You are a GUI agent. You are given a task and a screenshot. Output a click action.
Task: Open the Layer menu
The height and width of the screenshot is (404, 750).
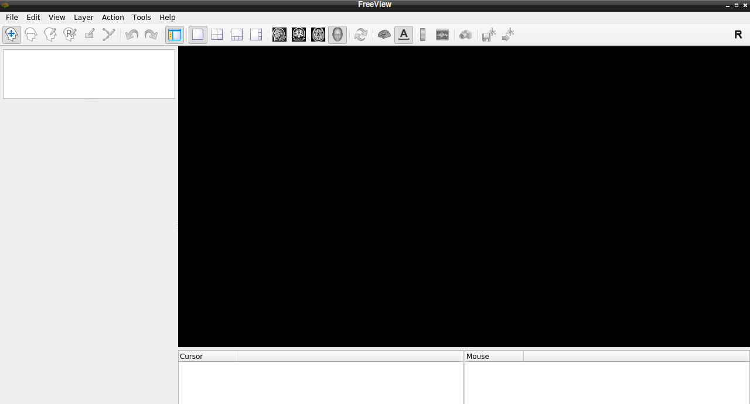[84, 18]
